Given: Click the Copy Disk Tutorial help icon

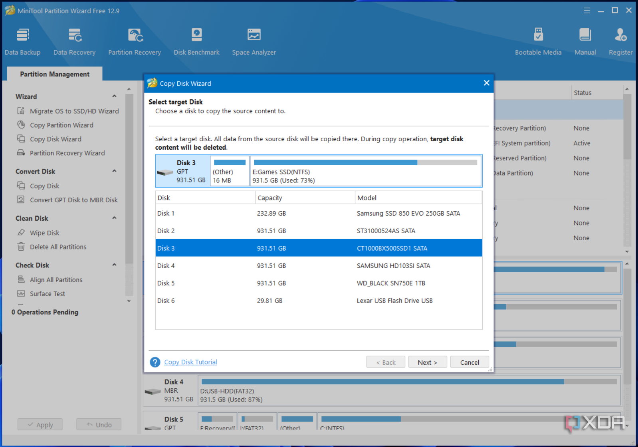Looking at the screenshot, I should point(155,362).
